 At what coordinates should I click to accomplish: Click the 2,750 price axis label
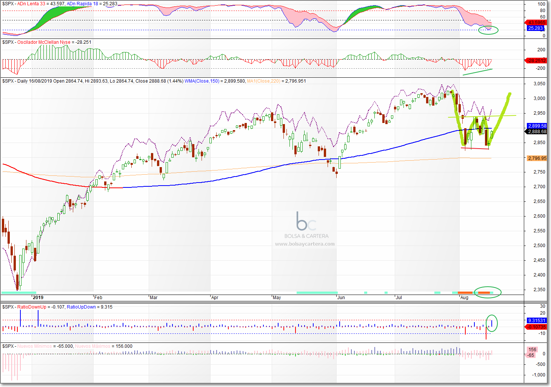click(x=539, y=172)
